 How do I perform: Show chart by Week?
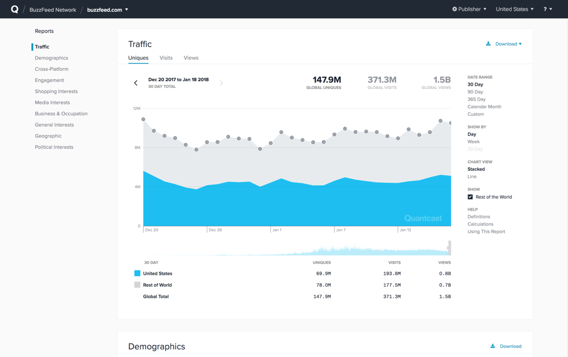473,141
